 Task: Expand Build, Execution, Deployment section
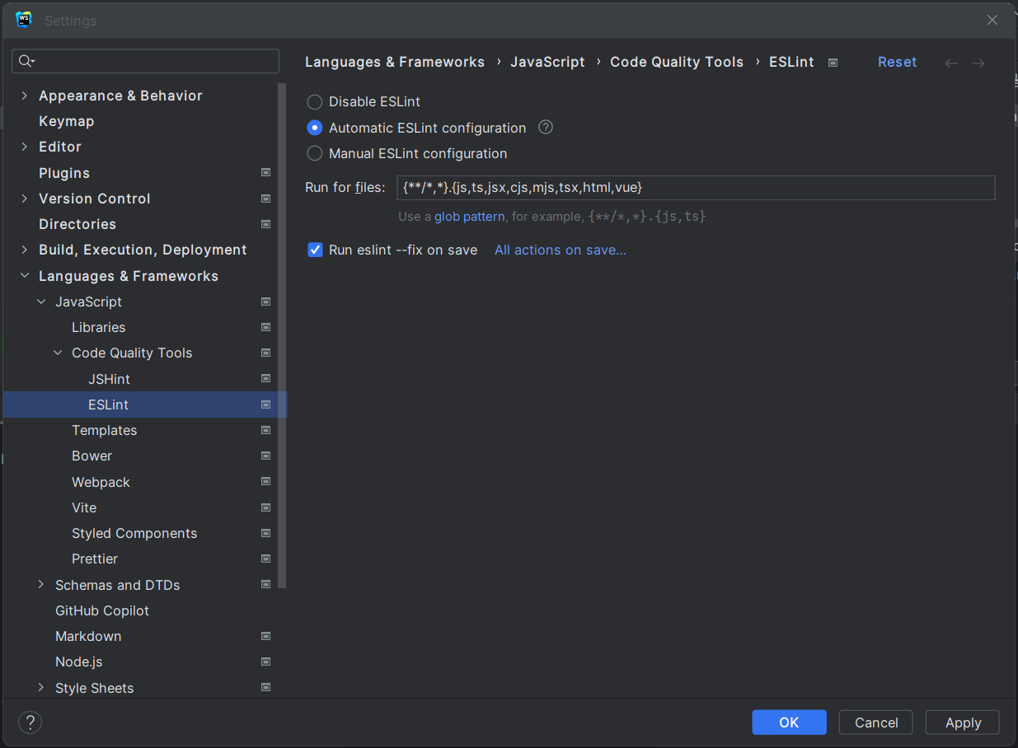[x=24, y=250]
